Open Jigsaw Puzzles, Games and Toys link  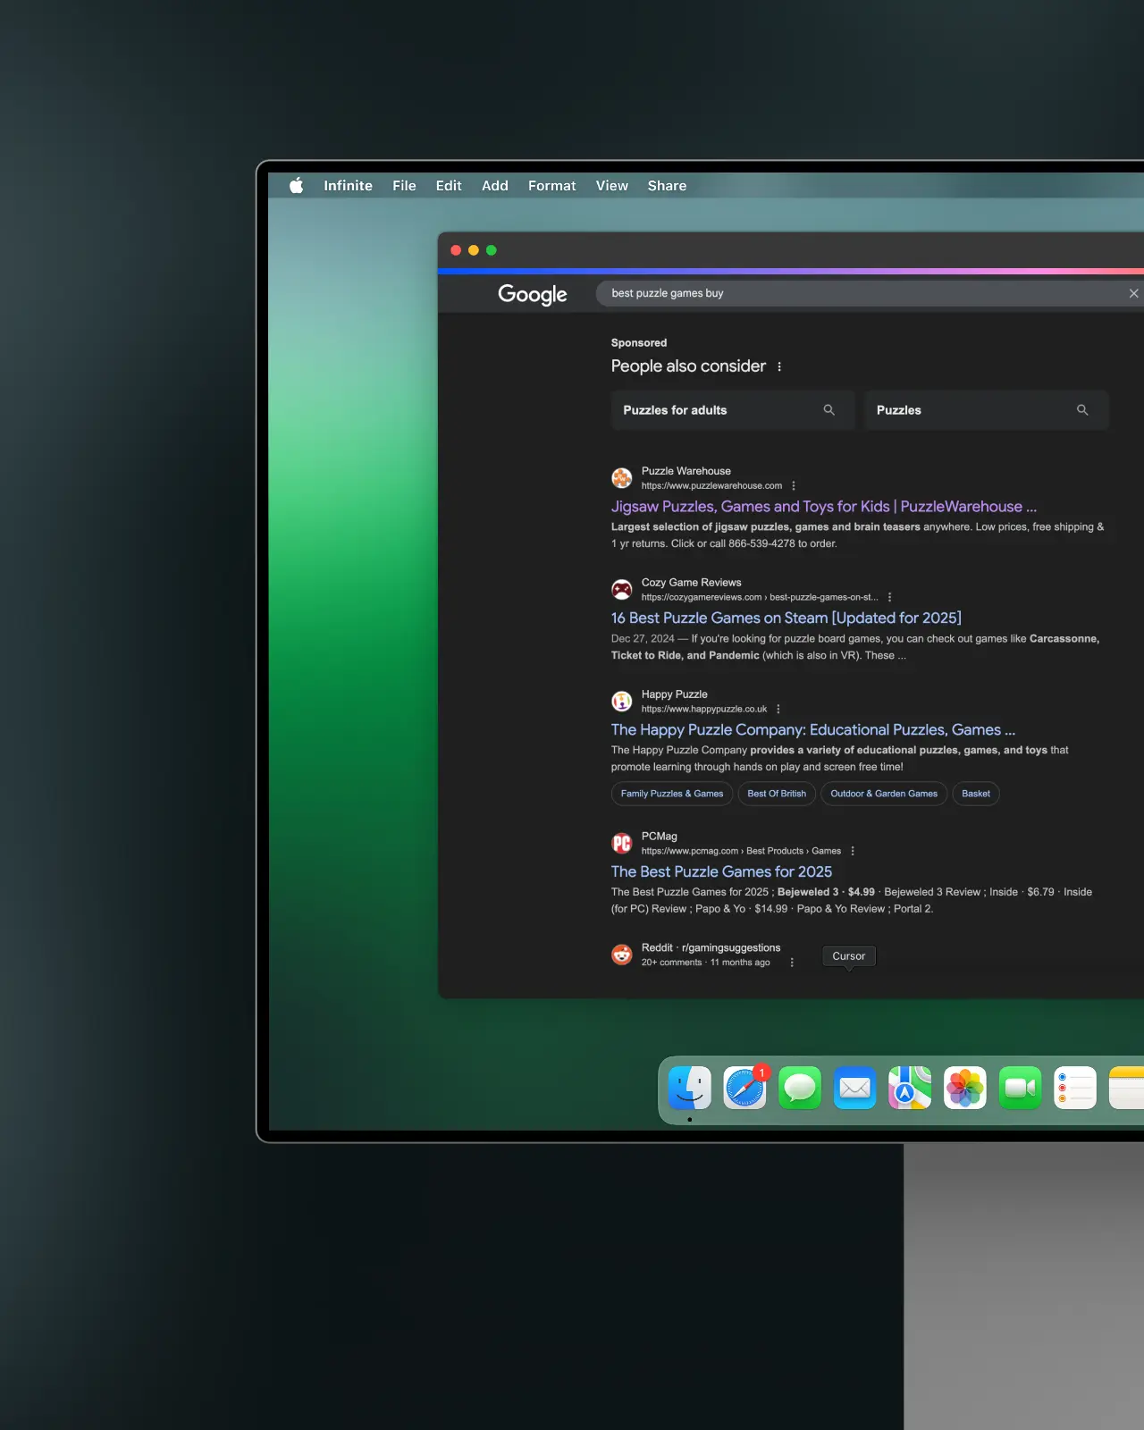(824, 507)
